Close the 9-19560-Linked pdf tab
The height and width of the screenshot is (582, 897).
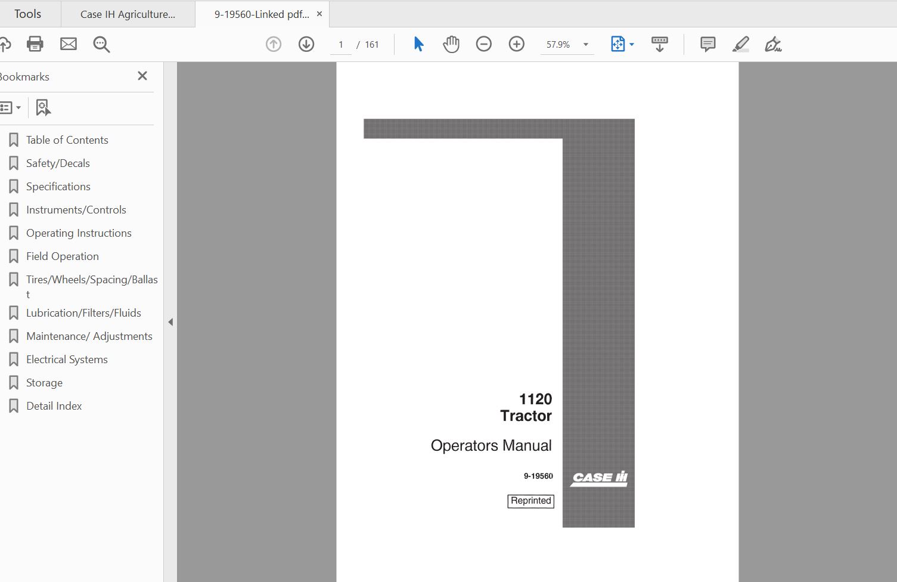click(319, 14)
